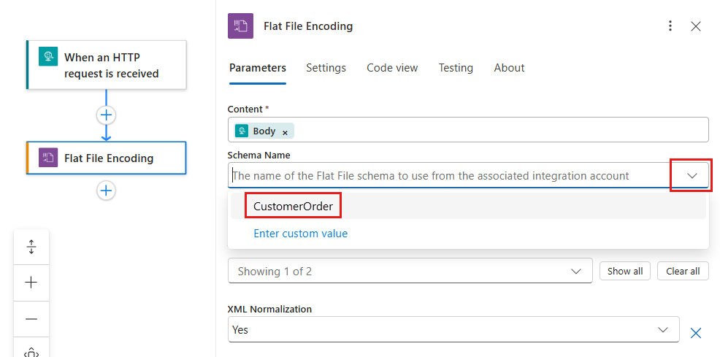This screenshot has height=357, width=720.
Task: Close the Flat File Encoding panel
Action: 696,26
